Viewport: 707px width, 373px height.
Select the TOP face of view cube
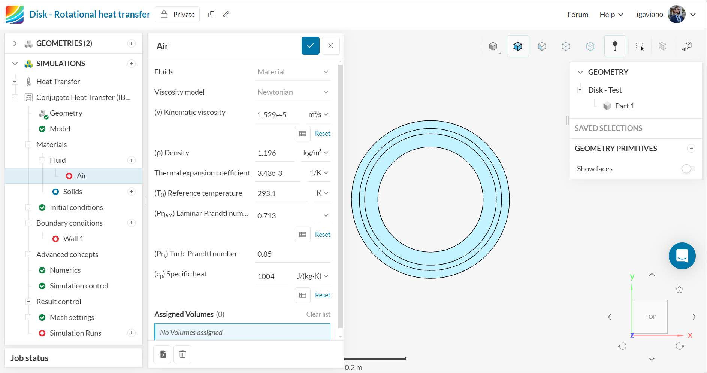(650, 317)
